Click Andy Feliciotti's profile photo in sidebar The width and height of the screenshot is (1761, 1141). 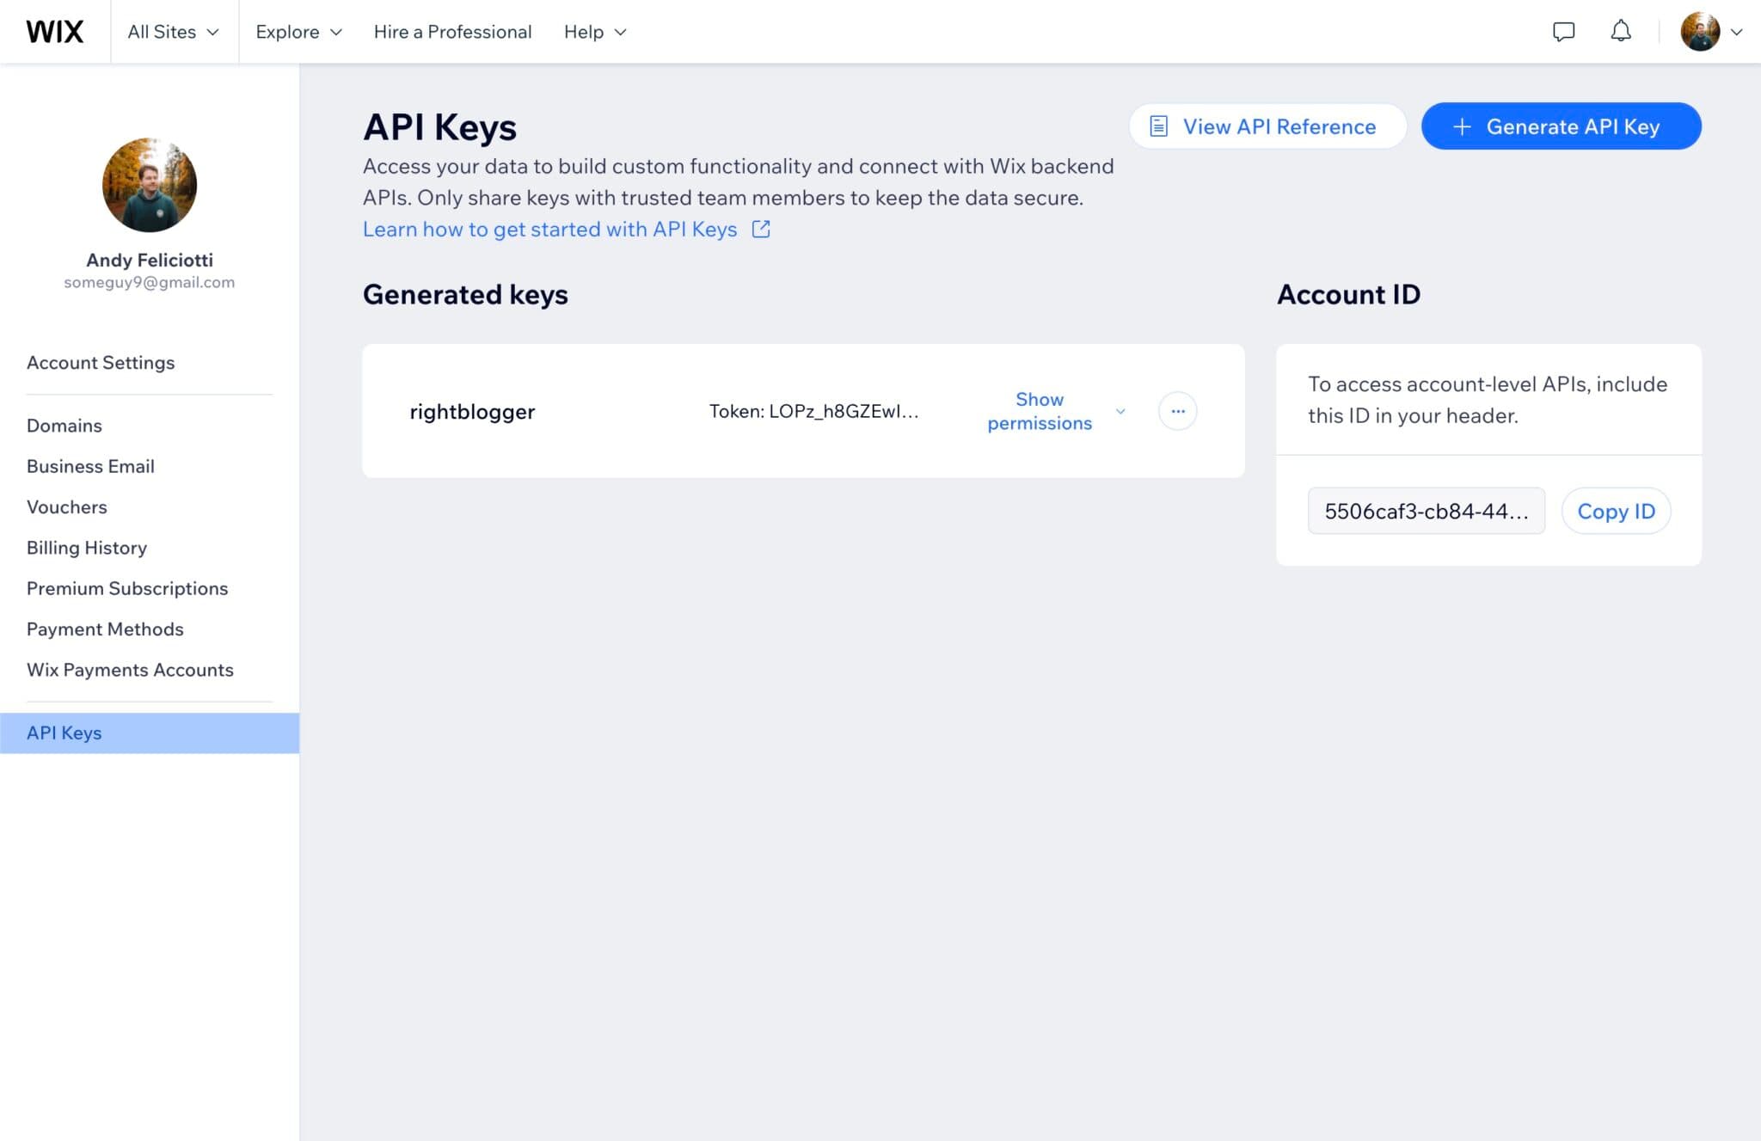click(x=149, y=185)
